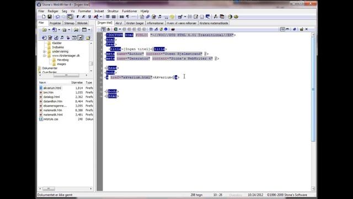The height and width of the screenshot is (199, 353).
Task: Switch to the Akryl document tab
Action: [119, 23]
